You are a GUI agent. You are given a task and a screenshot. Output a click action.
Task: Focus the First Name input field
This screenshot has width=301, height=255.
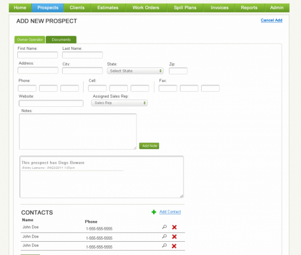point(37,55)
